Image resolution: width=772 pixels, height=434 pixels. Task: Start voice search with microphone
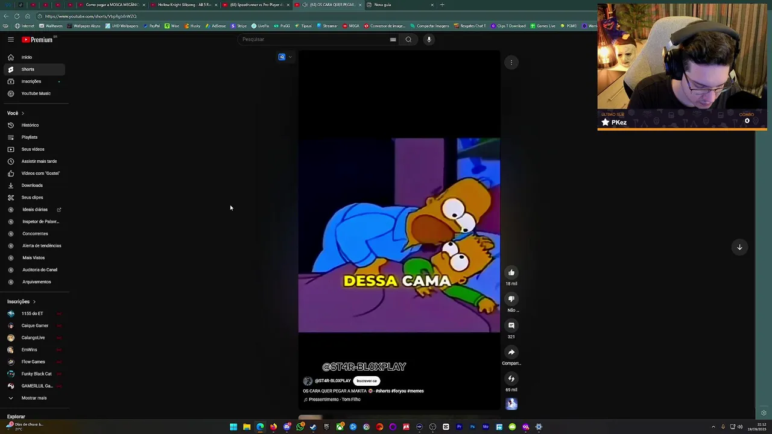[x=429, y=39]
